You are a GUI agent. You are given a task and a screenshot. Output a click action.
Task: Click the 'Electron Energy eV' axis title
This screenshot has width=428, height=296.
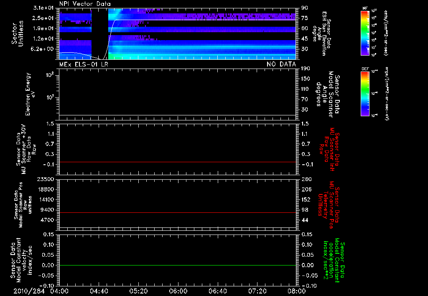(x=30, y=94)
